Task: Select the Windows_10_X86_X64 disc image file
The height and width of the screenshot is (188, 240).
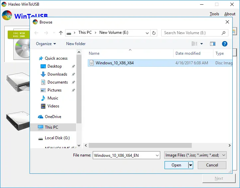Action: [160, 63]
